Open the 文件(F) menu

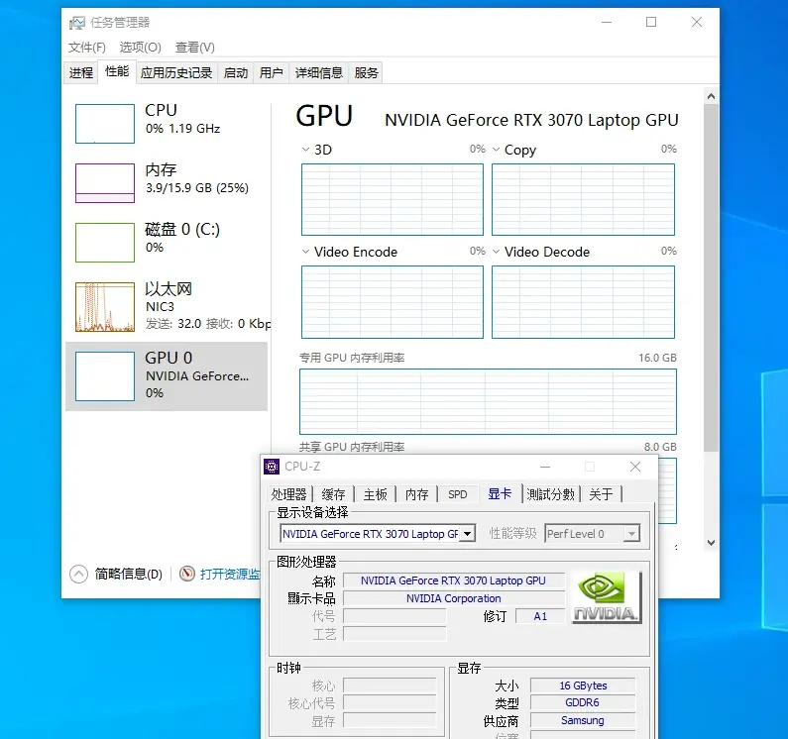pos(87,48)
